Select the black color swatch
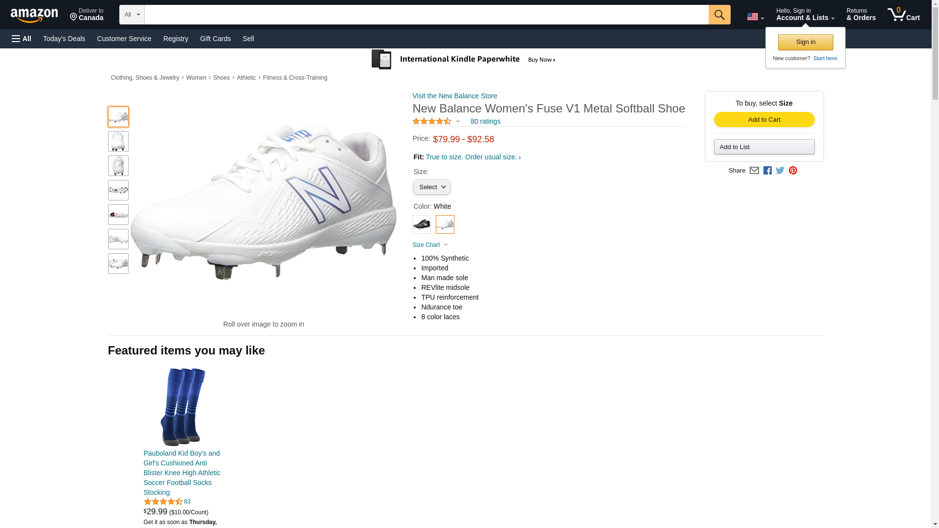Screen dimensions: 939x528 point(421,224)
